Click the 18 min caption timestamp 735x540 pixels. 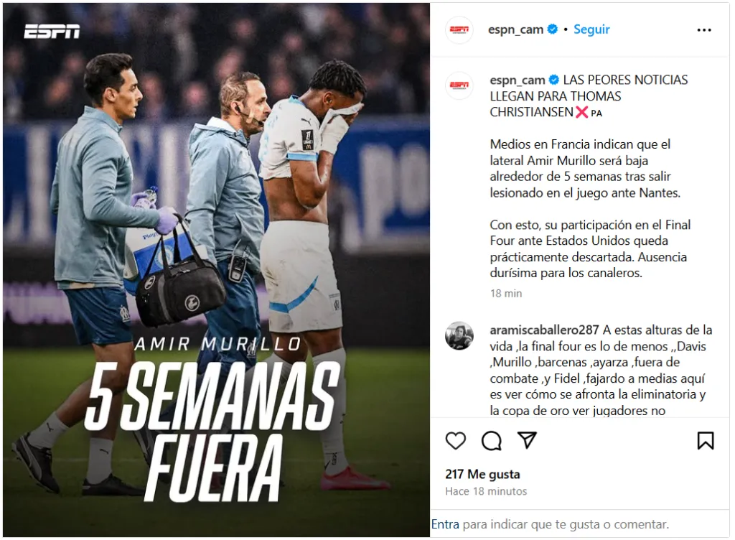pos(506,294)
